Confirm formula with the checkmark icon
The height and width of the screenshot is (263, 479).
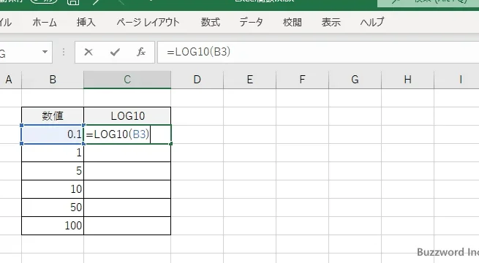tap(115, 52)
